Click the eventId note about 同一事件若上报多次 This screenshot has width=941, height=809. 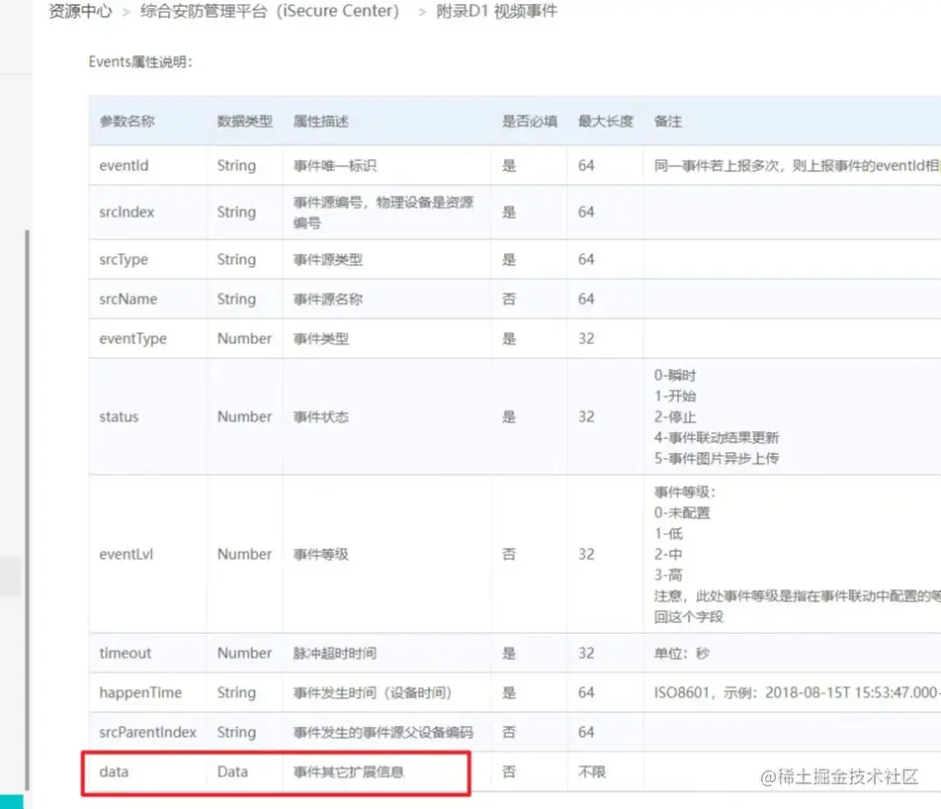click(x=797, y=166)
